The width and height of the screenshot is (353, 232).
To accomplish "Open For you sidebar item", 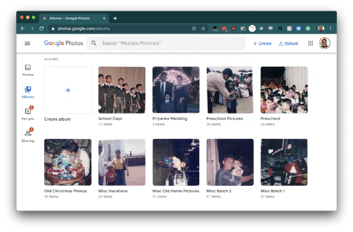I will pos(28,113).
